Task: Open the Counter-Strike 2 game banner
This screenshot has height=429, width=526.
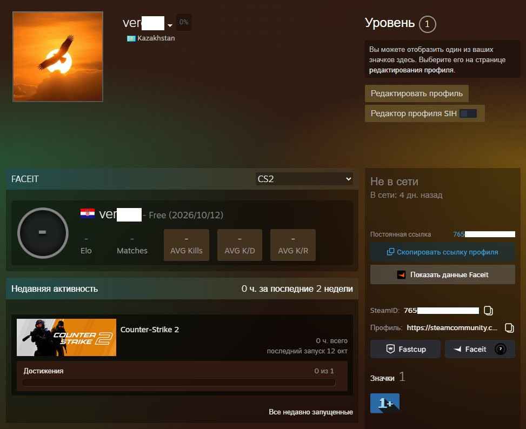Action: pos(66,337)
